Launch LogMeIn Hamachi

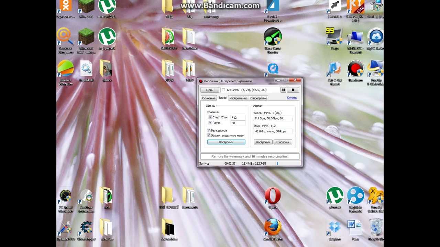355,200
